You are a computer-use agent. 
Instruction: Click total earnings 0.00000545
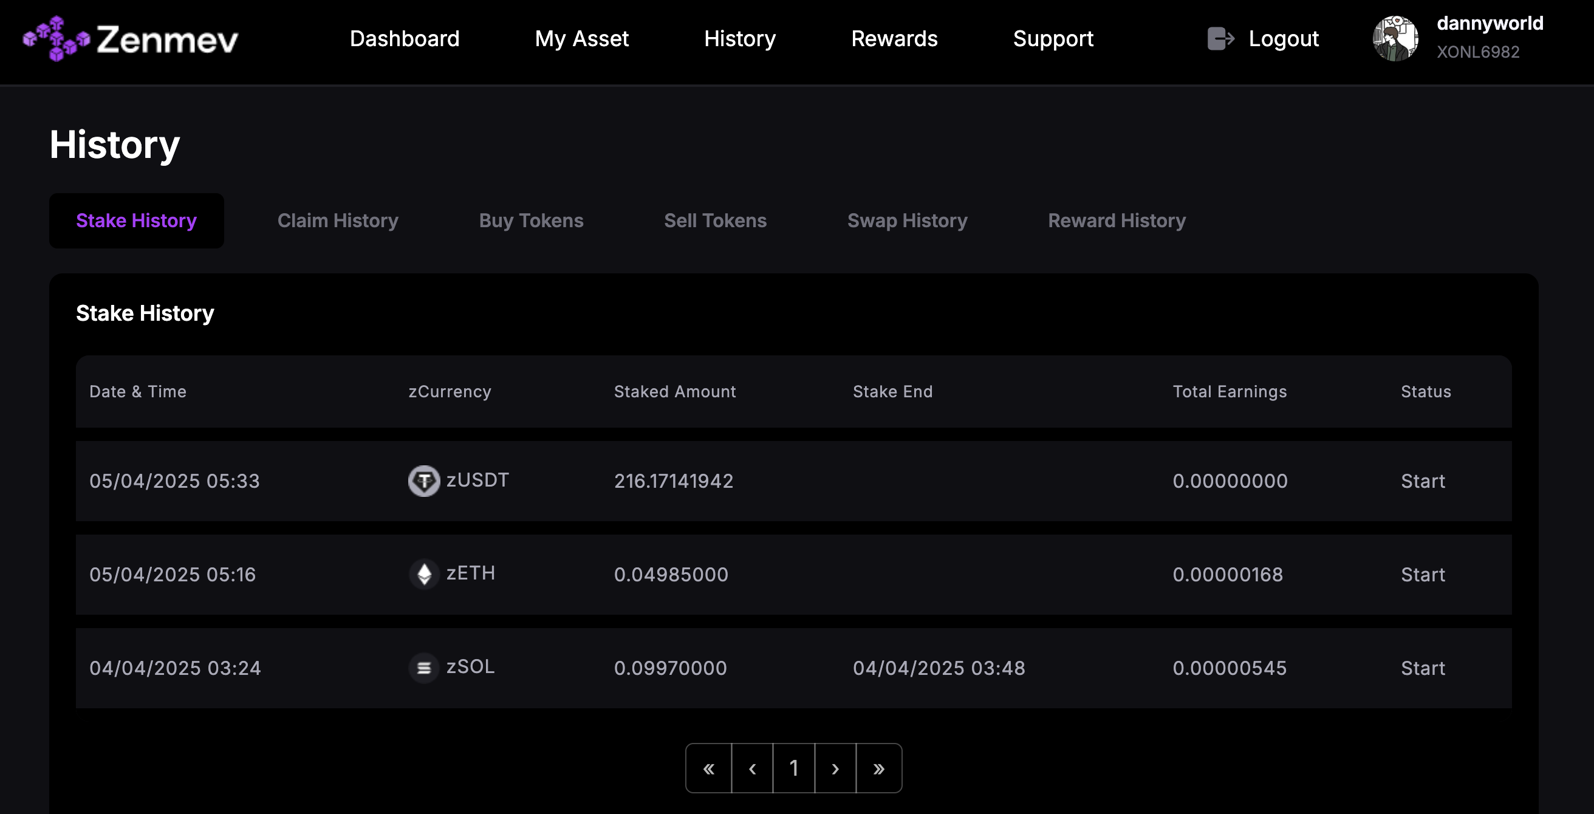(x=1230, y=668)
